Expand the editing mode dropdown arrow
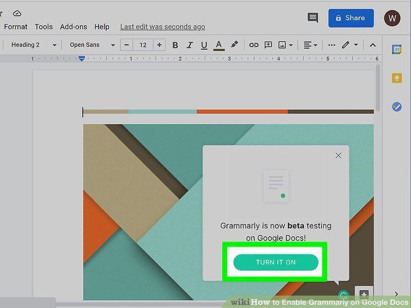This screenshot has height=308, width=411. 356,45
